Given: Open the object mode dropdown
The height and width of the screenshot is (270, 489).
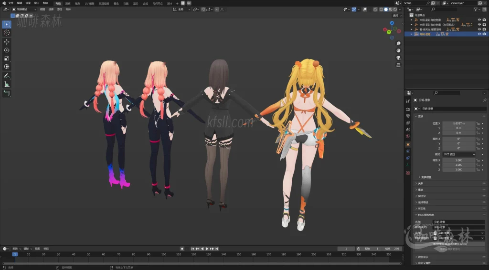Looking at the screenshot, I should coord(24,10).
